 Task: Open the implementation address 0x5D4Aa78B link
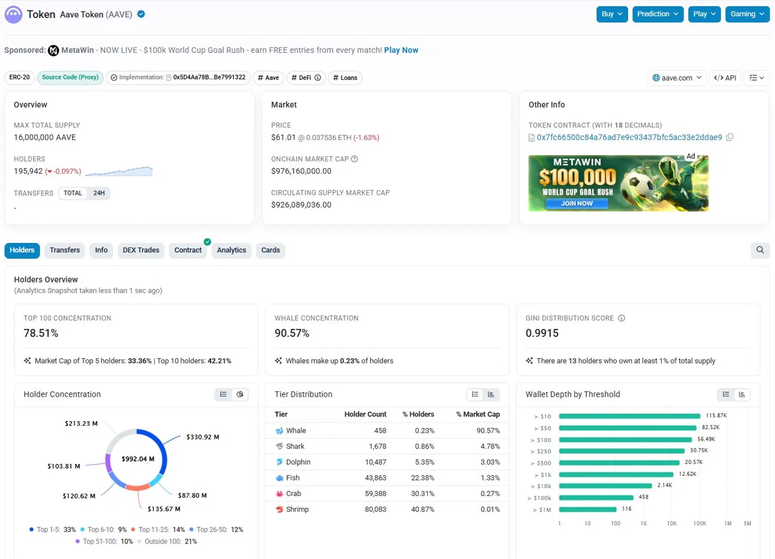pyautogui.click(x=209, y=78)
